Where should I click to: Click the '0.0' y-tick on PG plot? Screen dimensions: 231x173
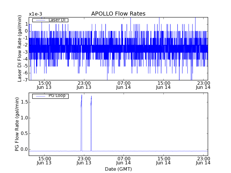click(x=24, y=149)
